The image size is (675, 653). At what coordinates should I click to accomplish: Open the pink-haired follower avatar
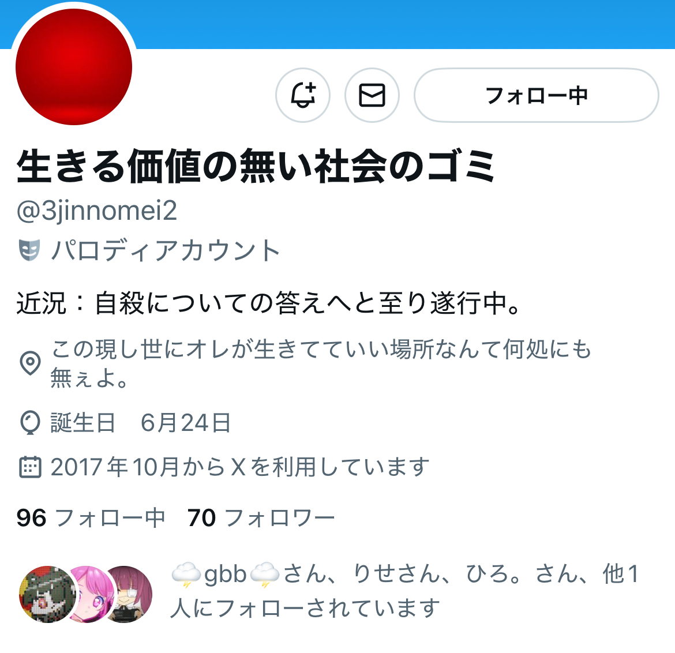coord(88,594)
